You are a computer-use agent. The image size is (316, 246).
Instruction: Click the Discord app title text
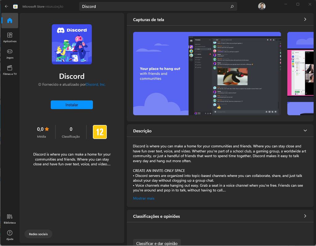click(72, 76)
